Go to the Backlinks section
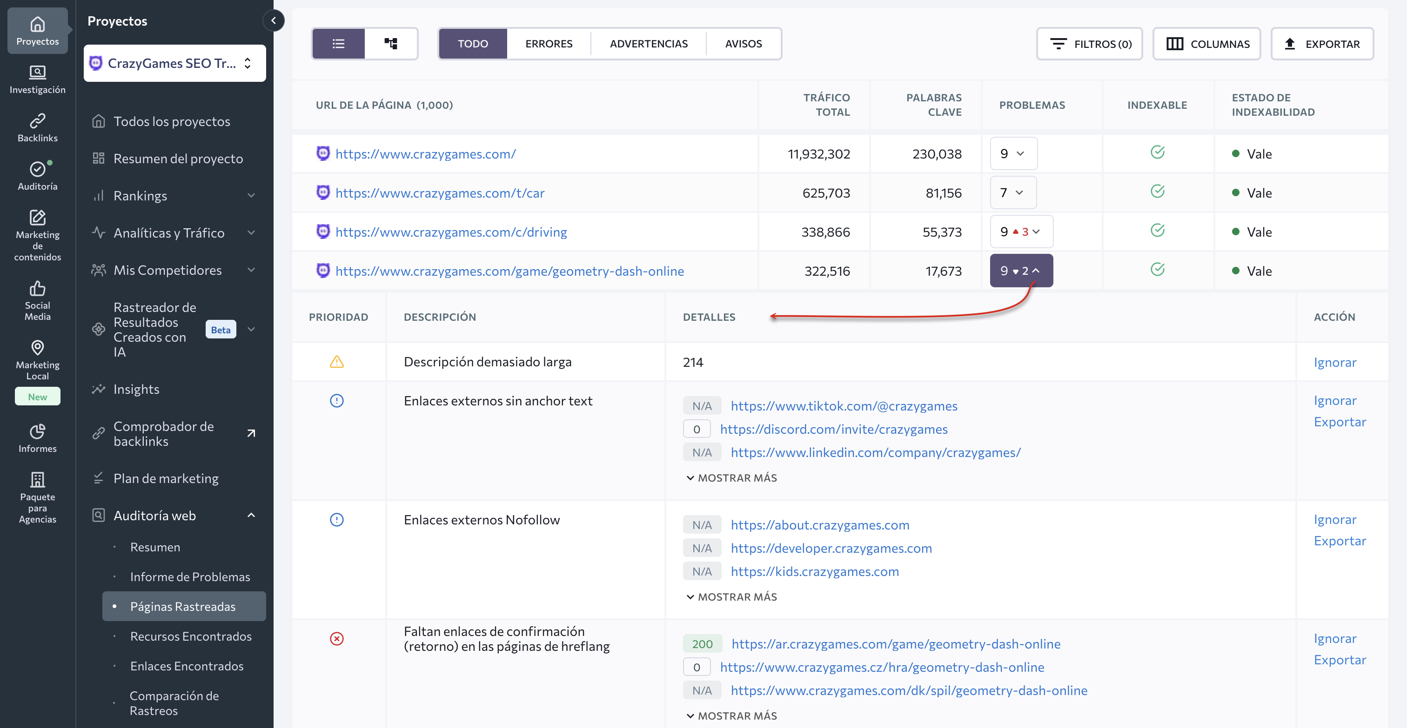The image size is (1407, 728). (37, 128)
